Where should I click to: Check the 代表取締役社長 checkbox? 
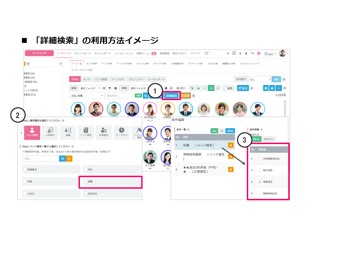(x=260, y=158)
